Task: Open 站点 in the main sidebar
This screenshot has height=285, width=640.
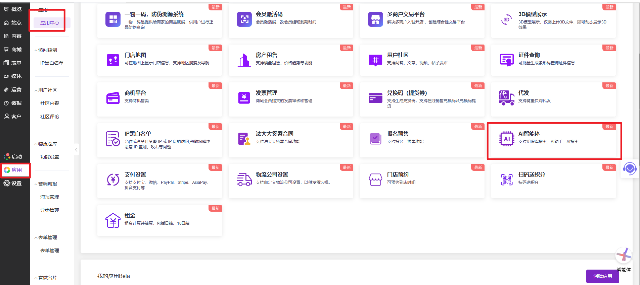Action: coord(13,22)
